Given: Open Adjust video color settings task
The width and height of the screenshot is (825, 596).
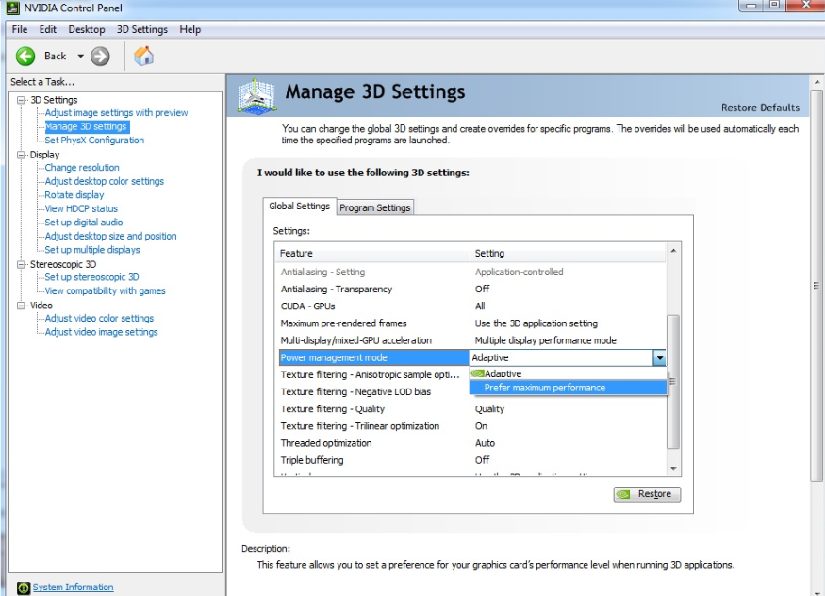Looking at the screenshot, I should click(99, 318).
